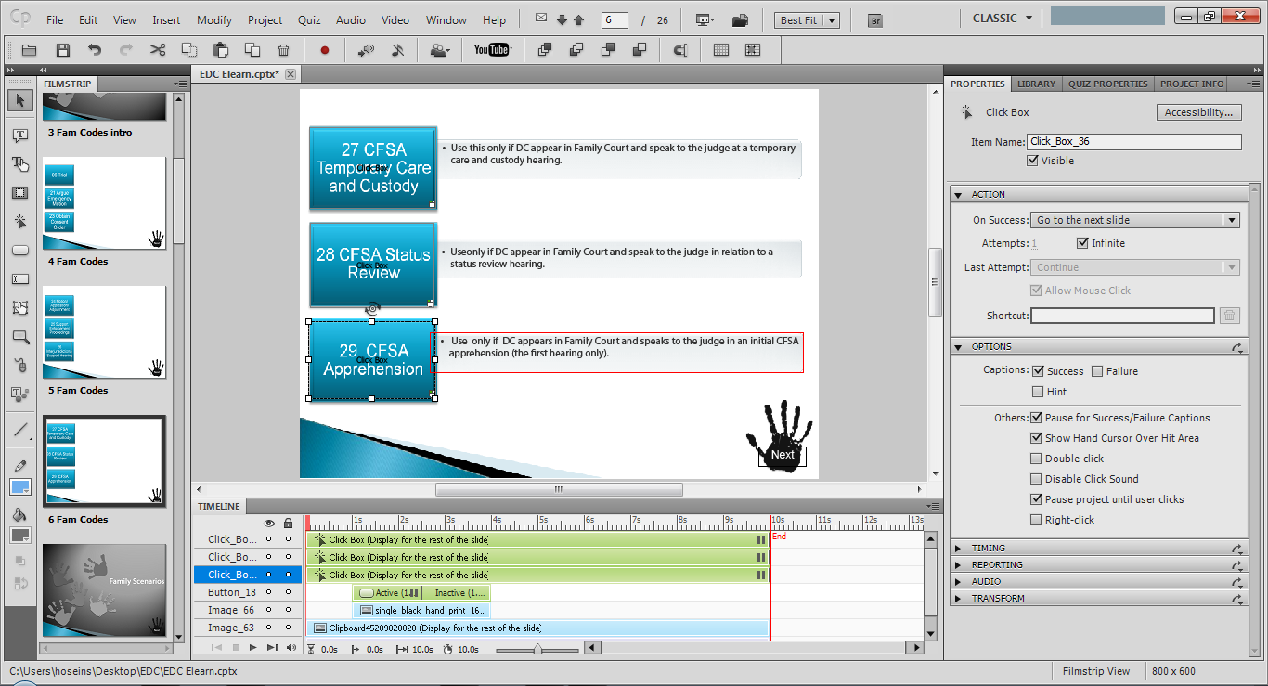
Task: Select the Text Caption tool
Action: (x=19, y=135)
